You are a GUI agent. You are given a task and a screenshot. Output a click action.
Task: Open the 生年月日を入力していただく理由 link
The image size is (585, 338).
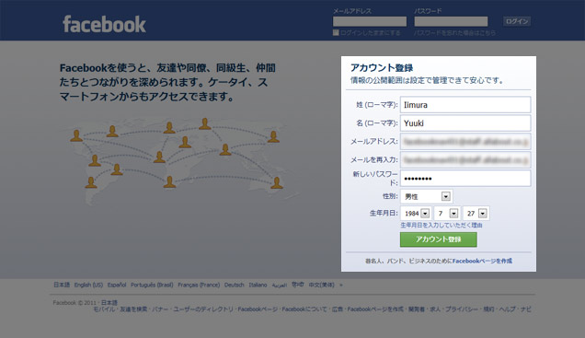[442, 226]
